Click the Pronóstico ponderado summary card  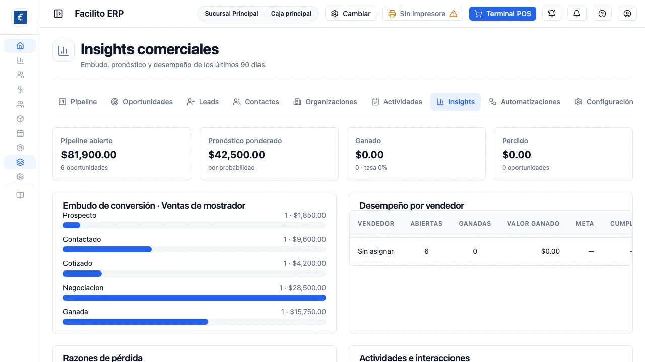tap(269, 154)
